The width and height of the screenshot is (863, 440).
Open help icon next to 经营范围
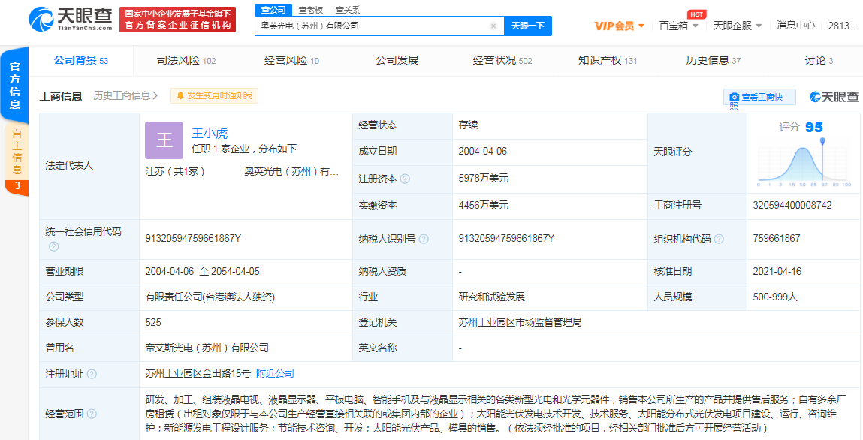pos(92,414)
